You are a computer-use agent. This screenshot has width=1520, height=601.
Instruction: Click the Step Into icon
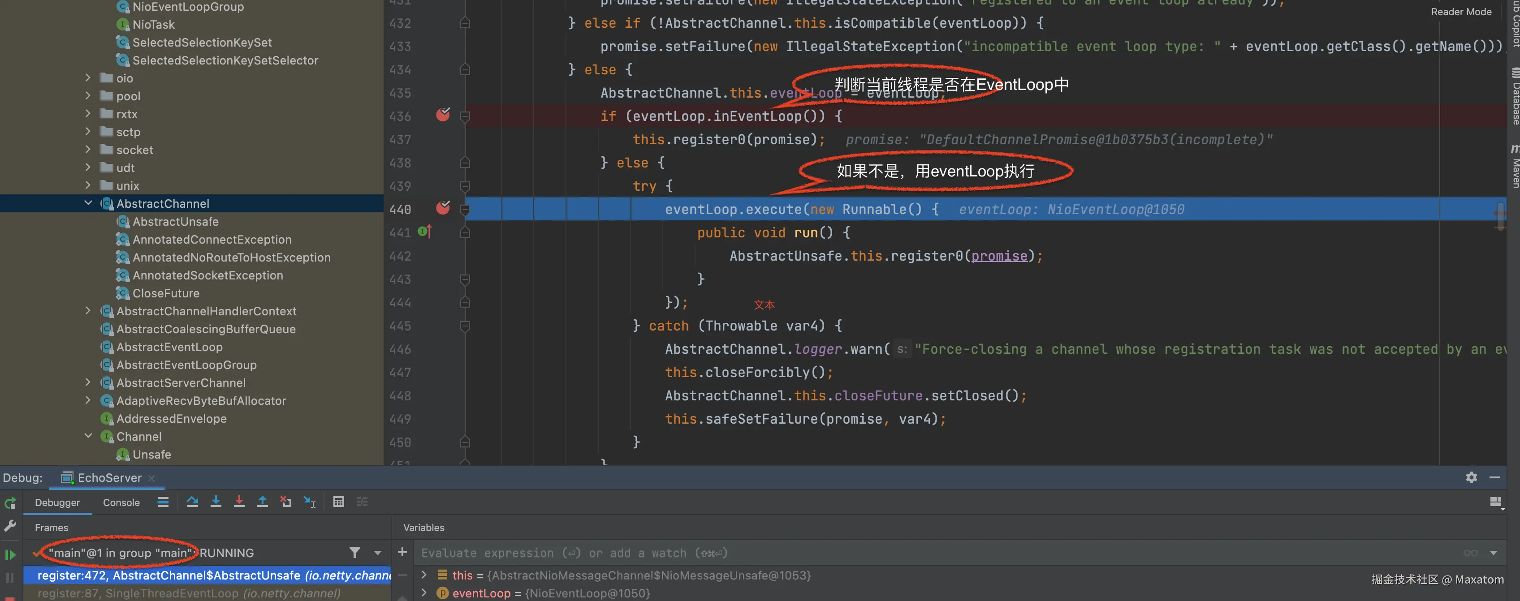(x=216, y=502)
